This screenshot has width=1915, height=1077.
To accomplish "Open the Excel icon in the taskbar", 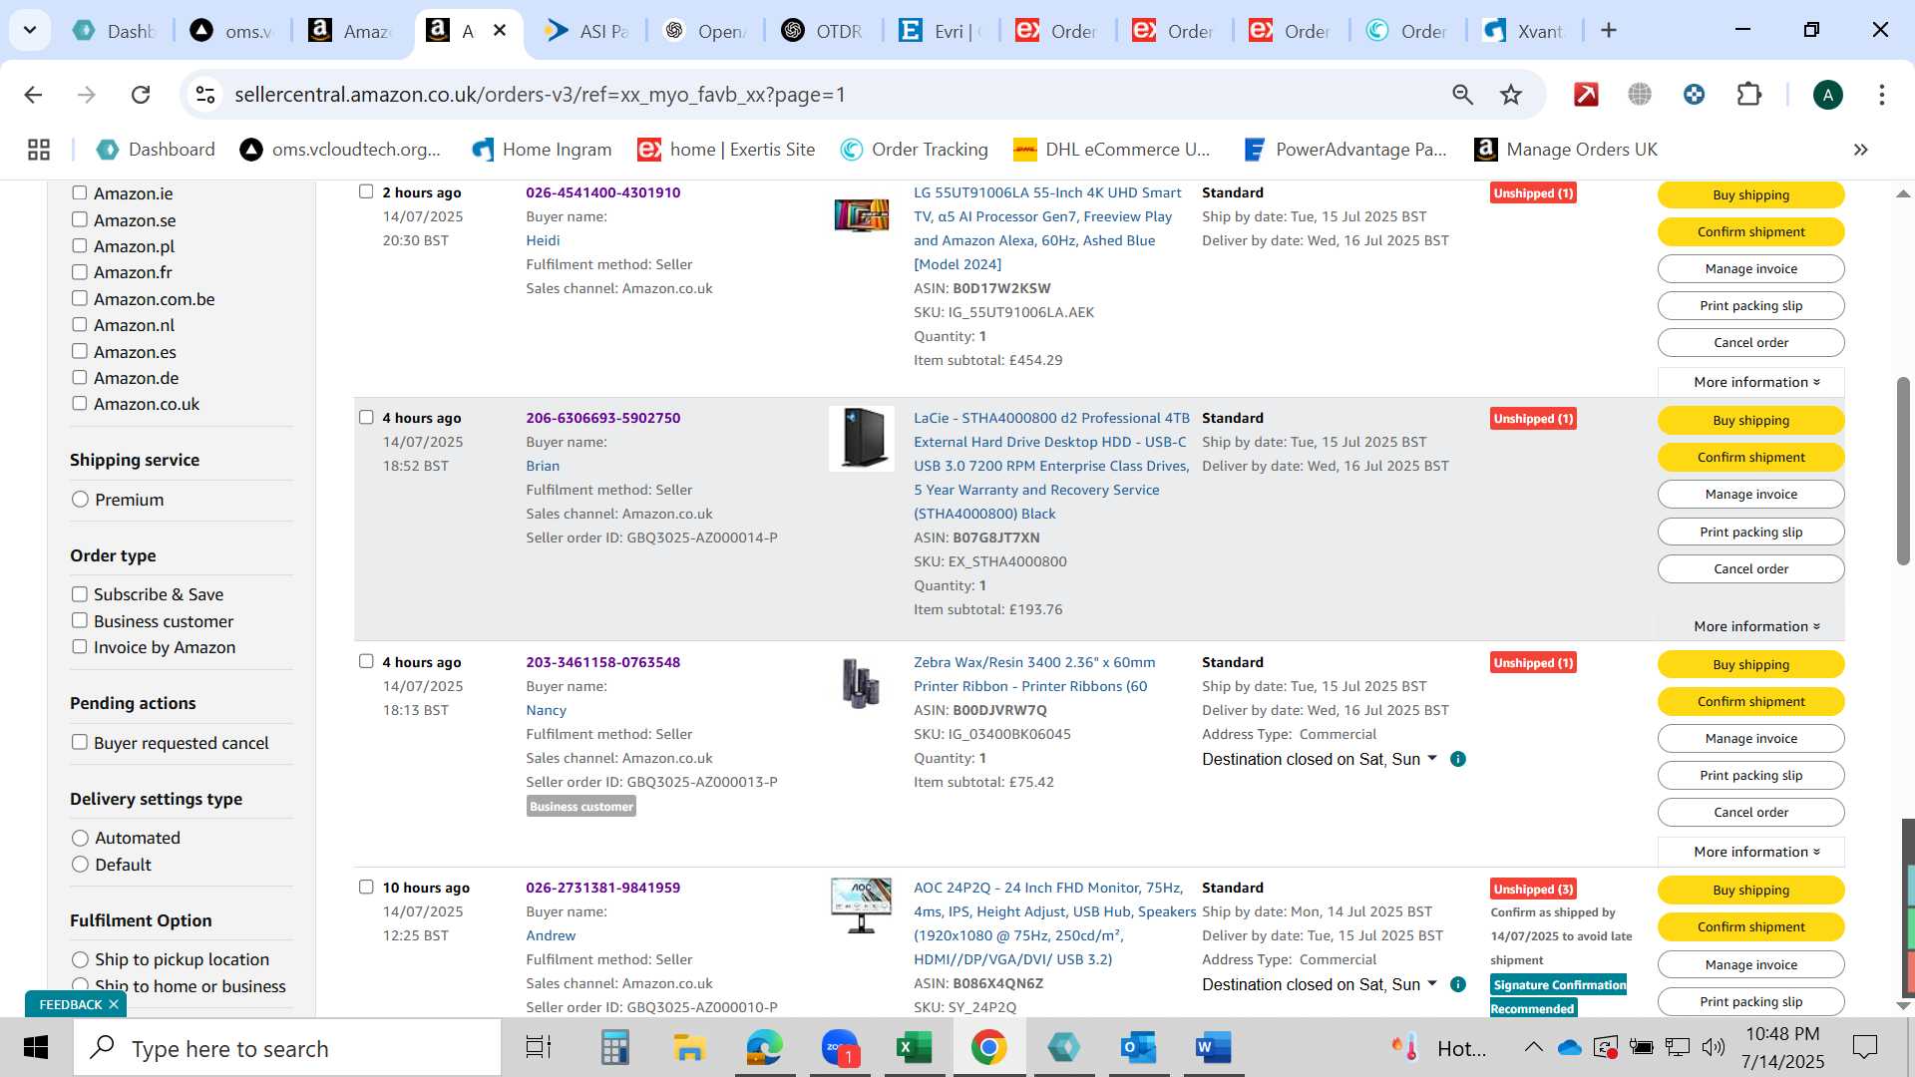I will [x=913, y=1048].
